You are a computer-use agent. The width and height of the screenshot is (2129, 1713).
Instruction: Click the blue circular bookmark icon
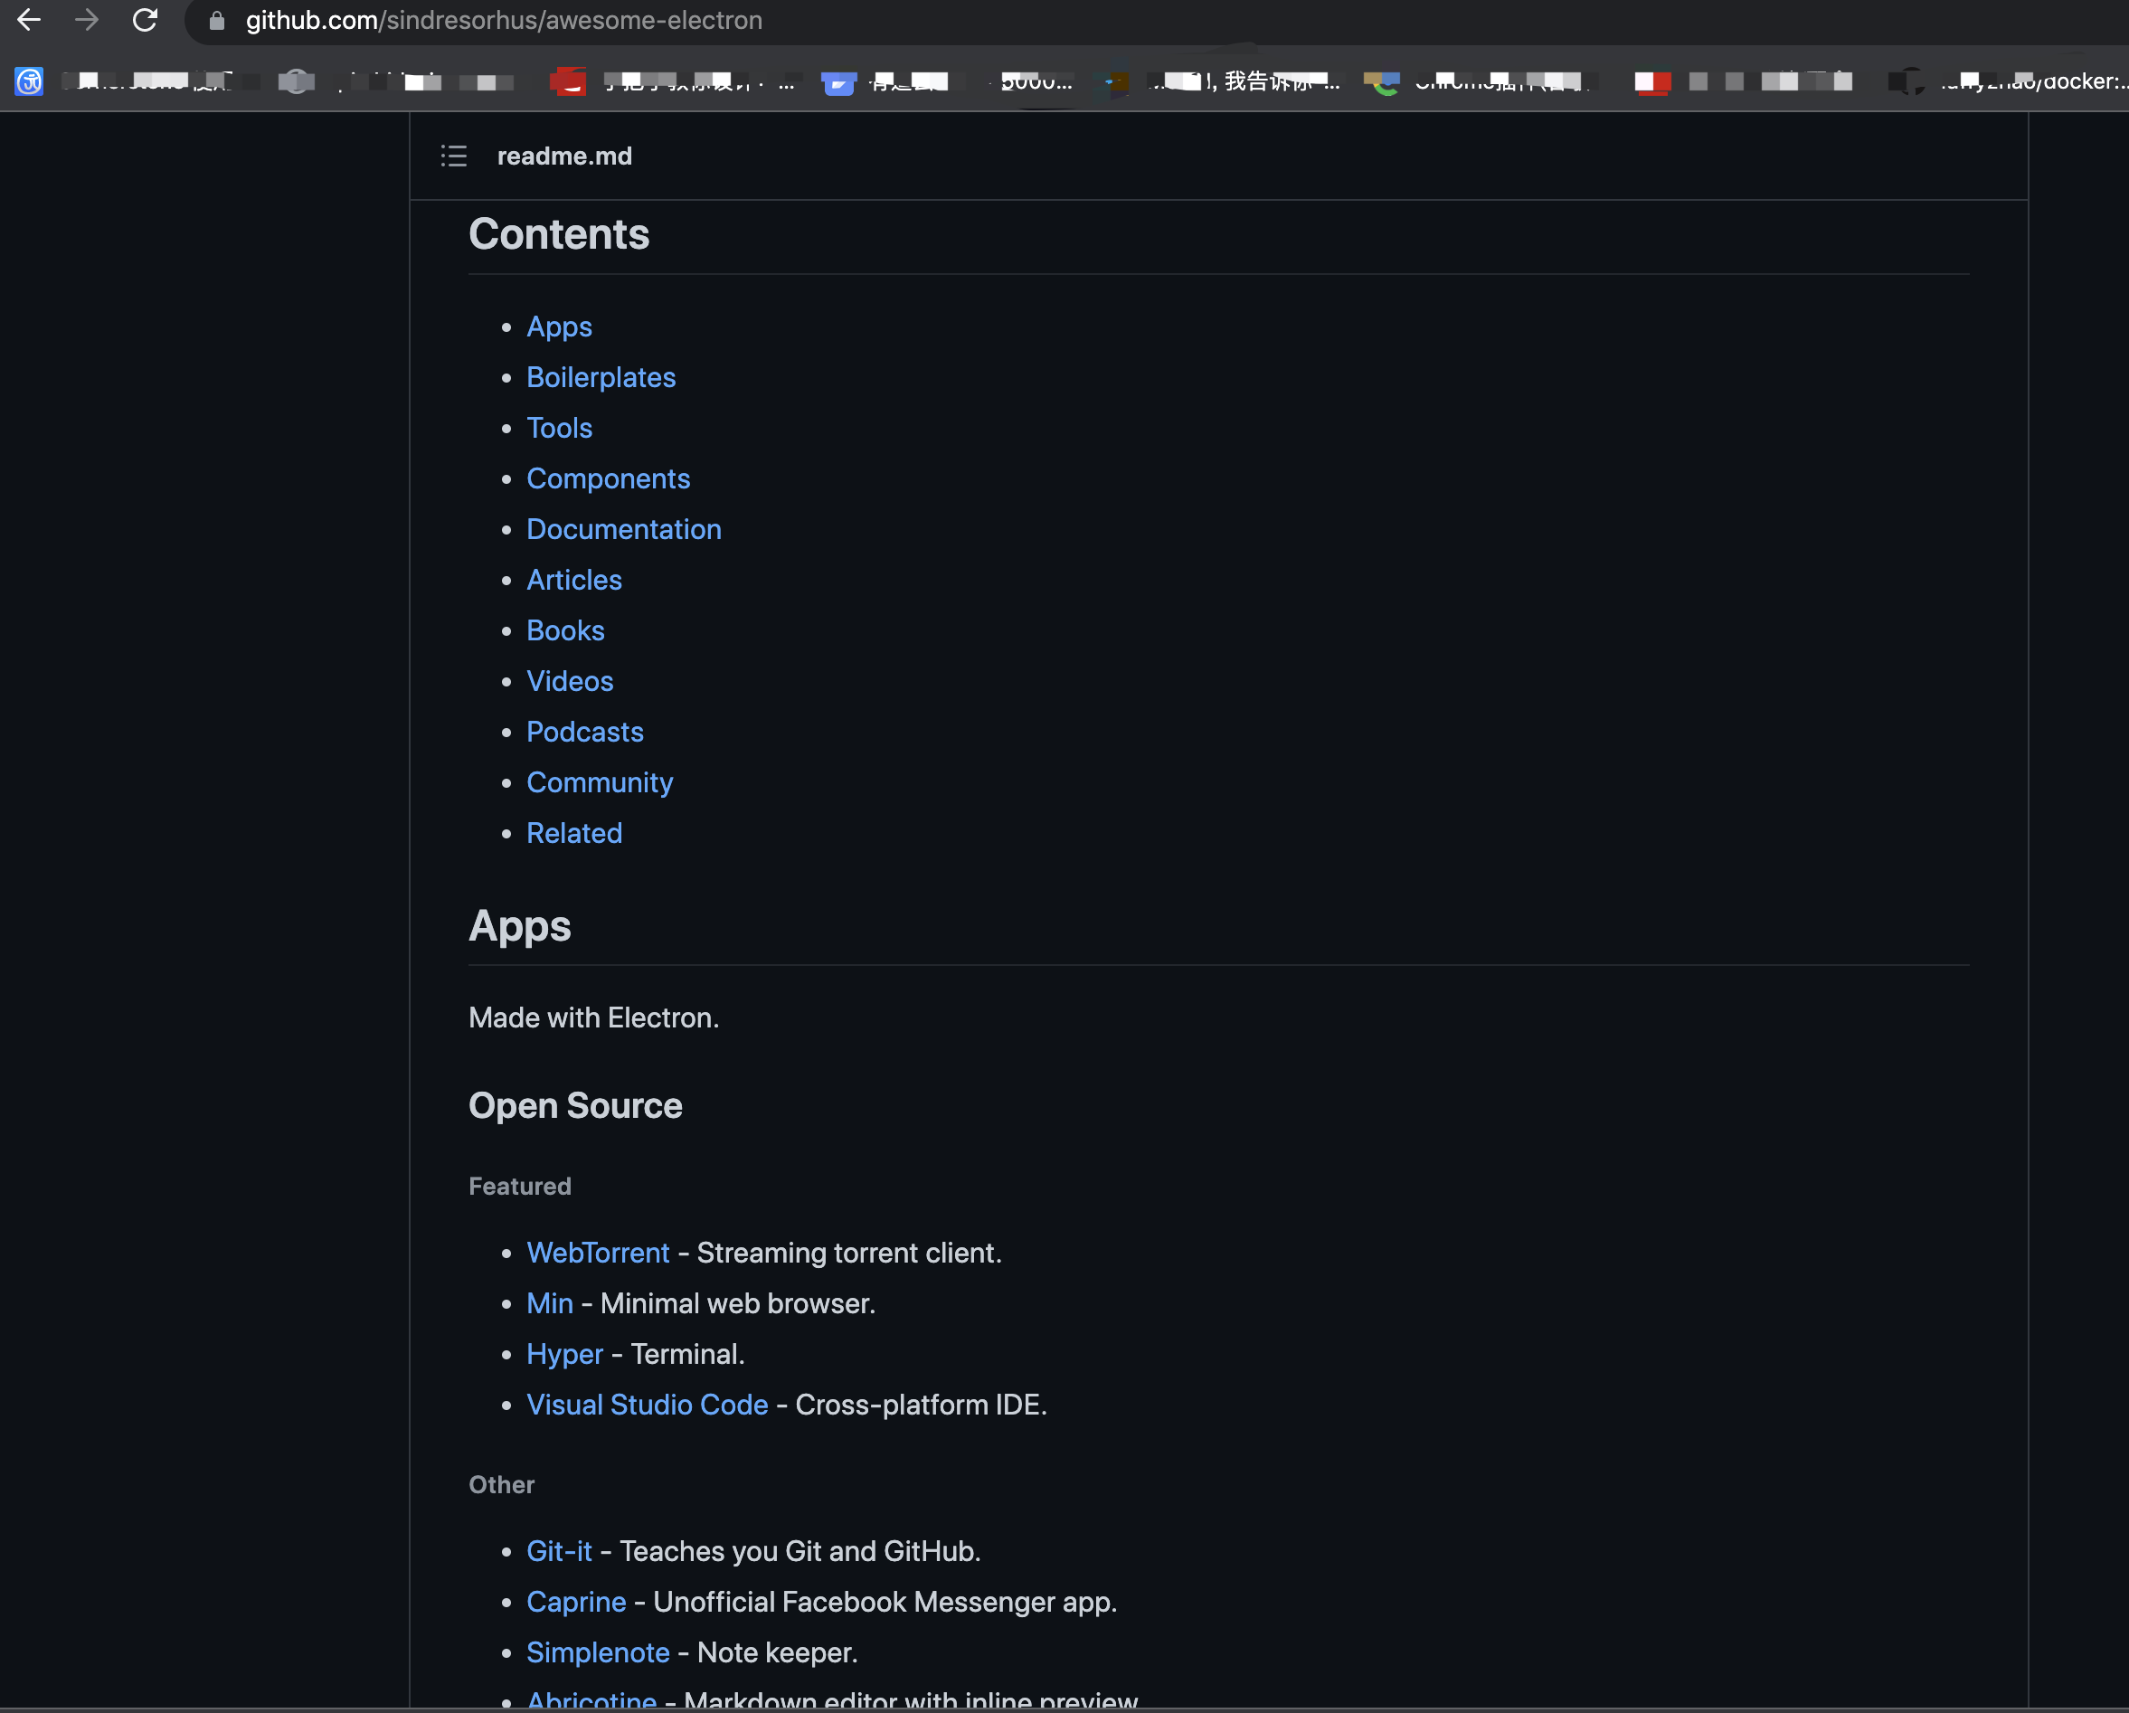click(x=29, y=81)
